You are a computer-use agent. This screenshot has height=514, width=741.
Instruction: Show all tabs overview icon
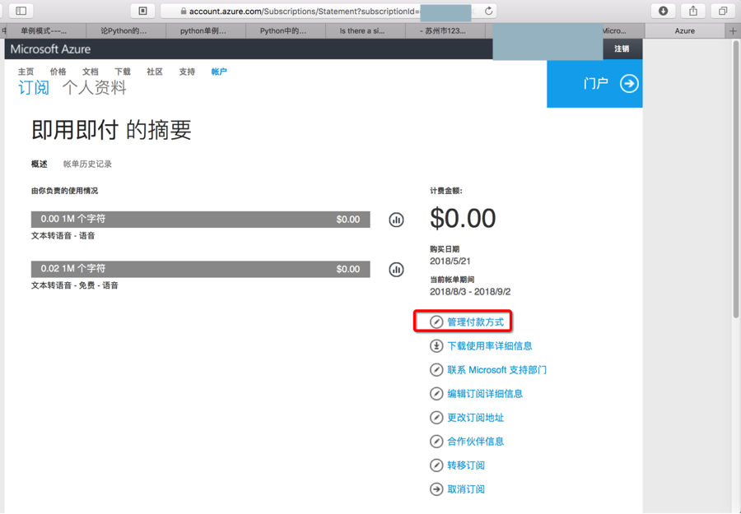point(723,11)
